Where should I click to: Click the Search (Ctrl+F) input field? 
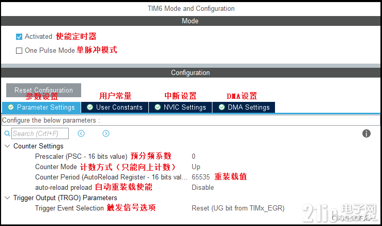tap(41, 133)
